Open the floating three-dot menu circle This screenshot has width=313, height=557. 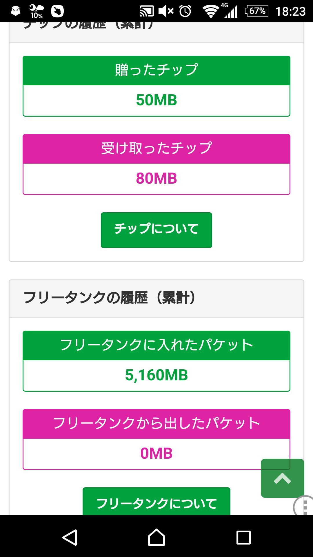(304, 506)
